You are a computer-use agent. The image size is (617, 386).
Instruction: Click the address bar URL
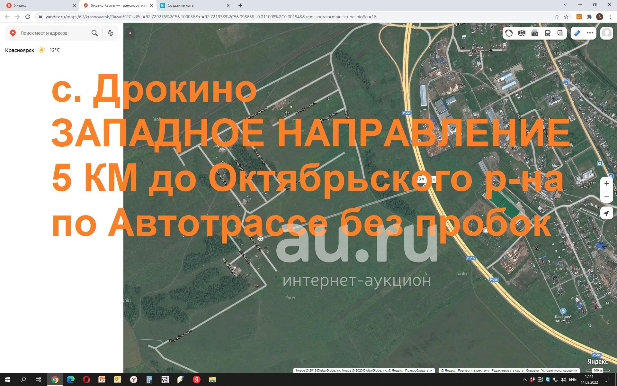(x=211, y=17)
